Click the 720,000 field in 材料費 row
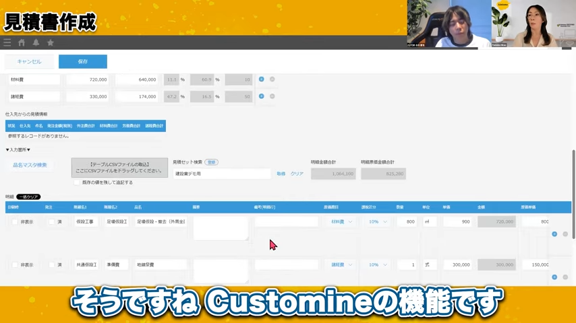The width and height of the screenshot is (576, 323). (88, 79)
